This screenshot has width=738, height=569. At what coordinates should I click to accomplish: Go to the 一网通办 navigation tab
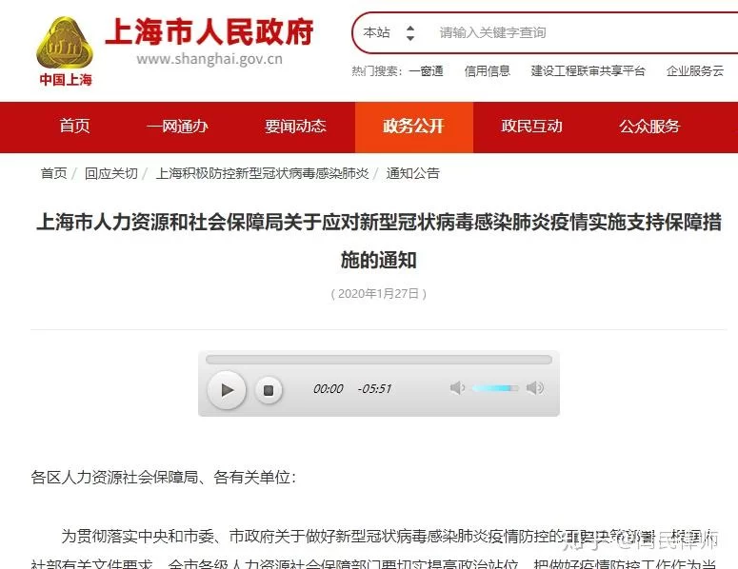tap(177, 127)
